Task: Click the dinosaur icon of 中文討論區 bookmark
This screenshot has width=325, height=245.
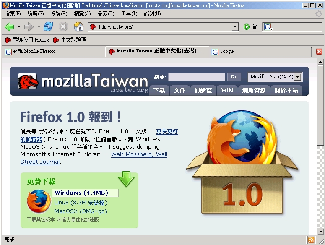Action: [x=56, y=40]
